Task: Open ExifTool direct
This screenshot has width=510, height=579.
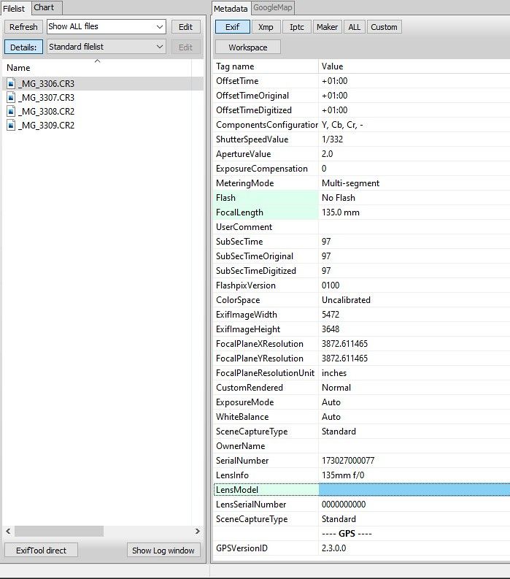Action: 41,550
